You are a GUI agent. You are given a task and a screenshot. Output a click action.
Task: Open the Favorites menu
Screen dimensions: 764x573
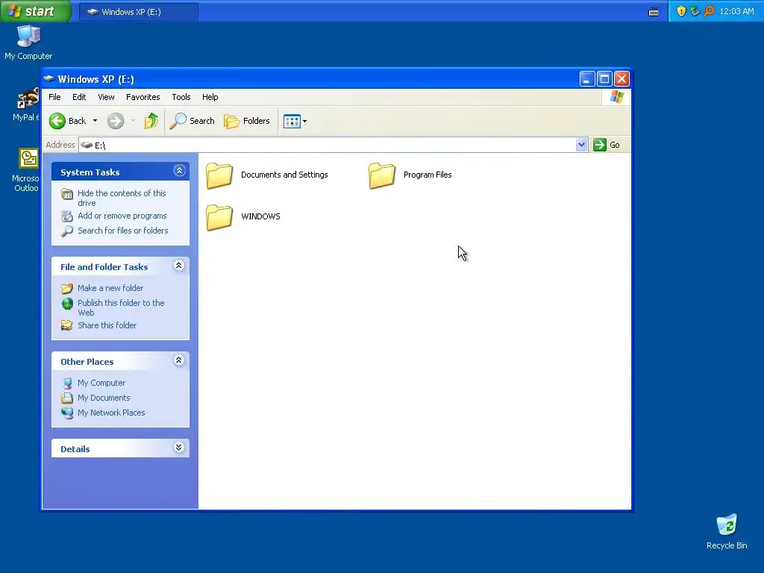pos(143,97)
